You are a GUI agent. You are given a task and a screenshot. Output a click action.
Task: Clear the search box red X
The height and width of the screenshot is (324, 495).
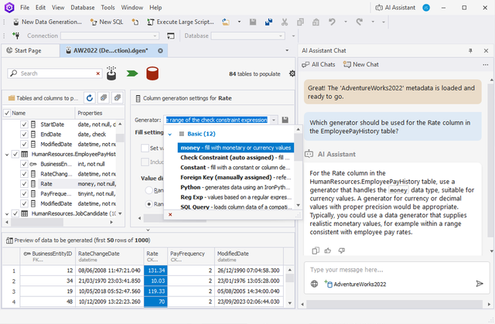click(x=98, y=73)
